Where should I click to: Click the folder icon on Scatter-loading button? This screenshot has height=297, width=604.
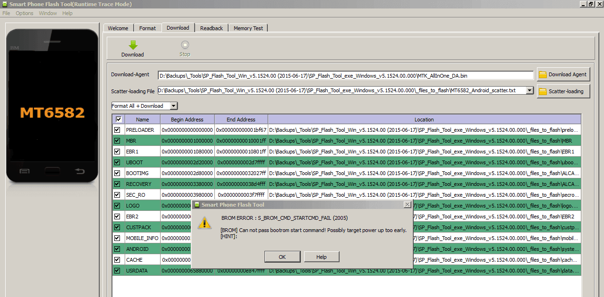tap(543, 91)
